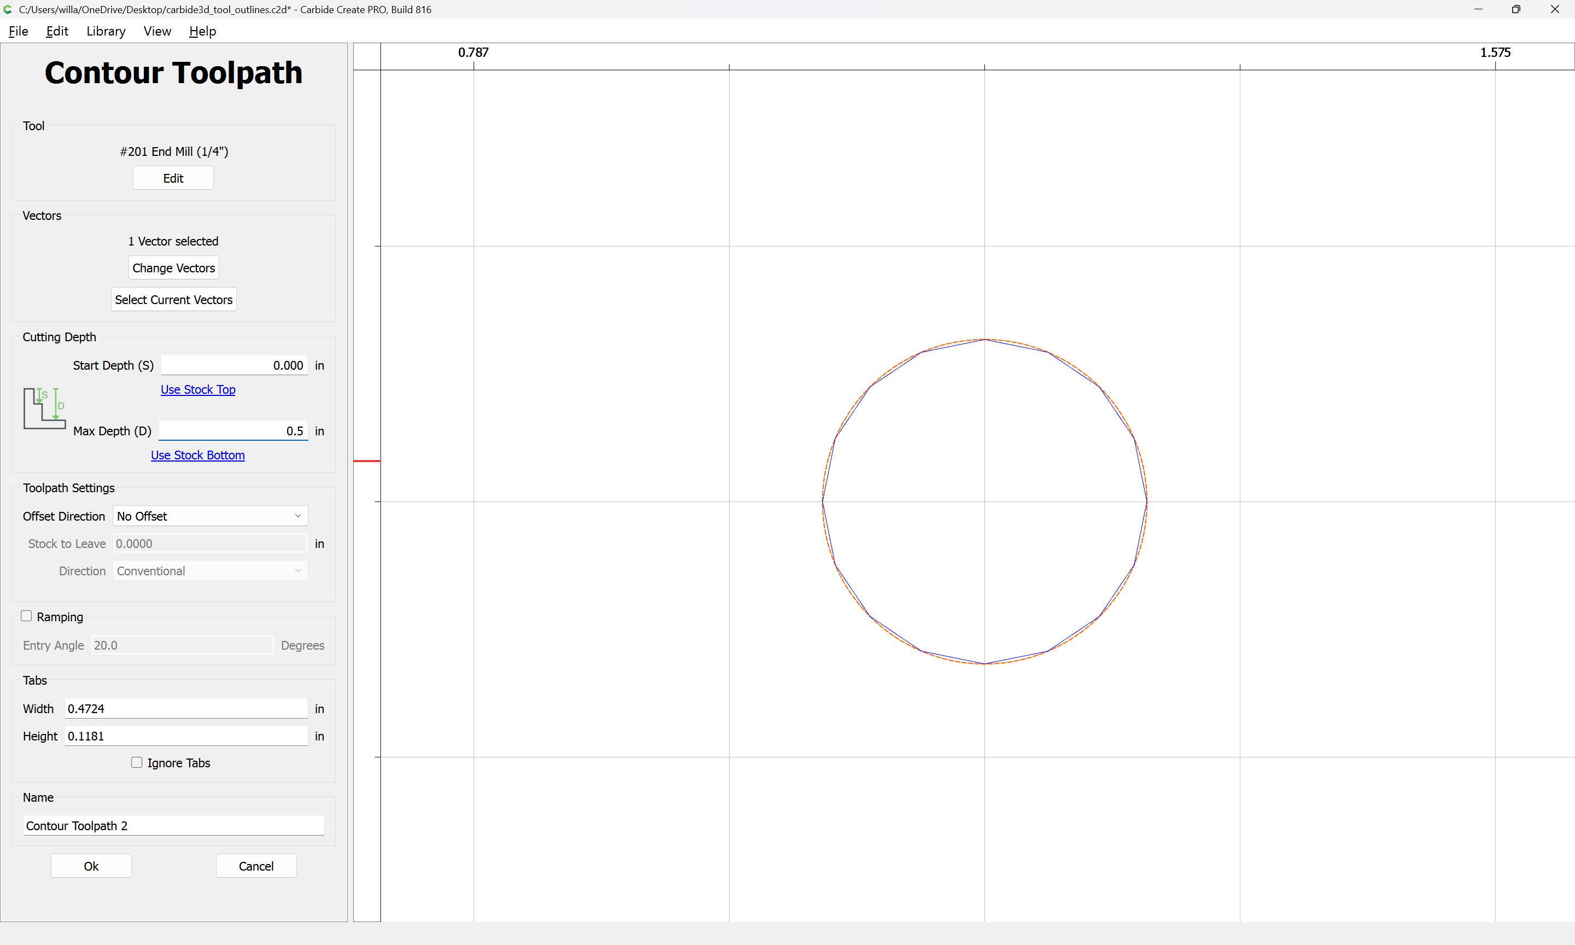The width and height of the screenshot is (1575, 945).
Task: Enable the Ramping checkbox
Action: [26, 616]
